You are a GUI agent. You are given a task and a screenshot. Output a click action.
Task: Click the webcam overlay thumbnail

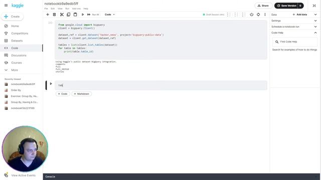click(25, 149)
